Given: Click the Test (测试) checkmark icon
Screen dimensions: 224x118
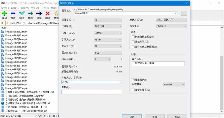Looking at the screenshot, I should pyautogui.click(x=22, y=13).
